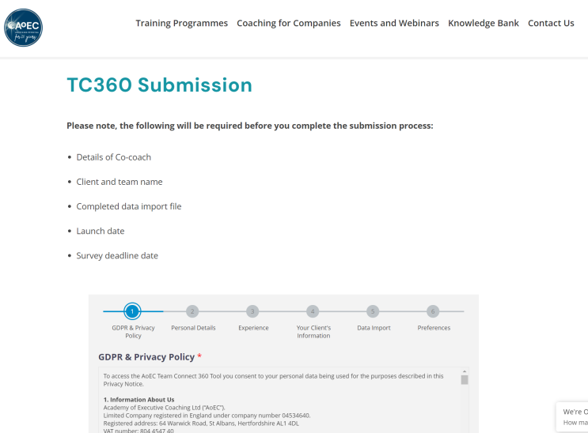Image resolution: width=588 pixels, height=433 pixels.
Task: Select step 1 circle in progress bar
Action: point(133,311)
